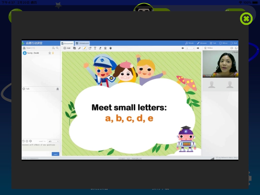The height and width of the screenshot is (195, 260).
Task: Choose the eraser tool
Action: pyautogui.click(x=100, y=48)
